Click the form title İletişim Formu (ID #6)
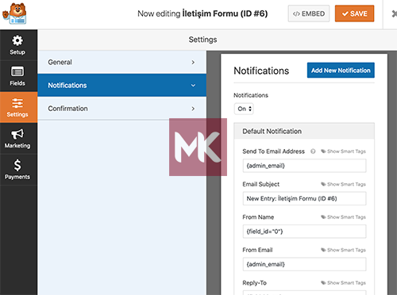The width and height of the screenshot is (397, 295). (225, 13)
